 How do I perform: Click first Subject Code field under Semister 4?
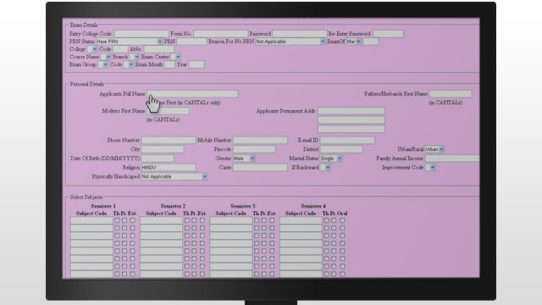tap(301, 220)
